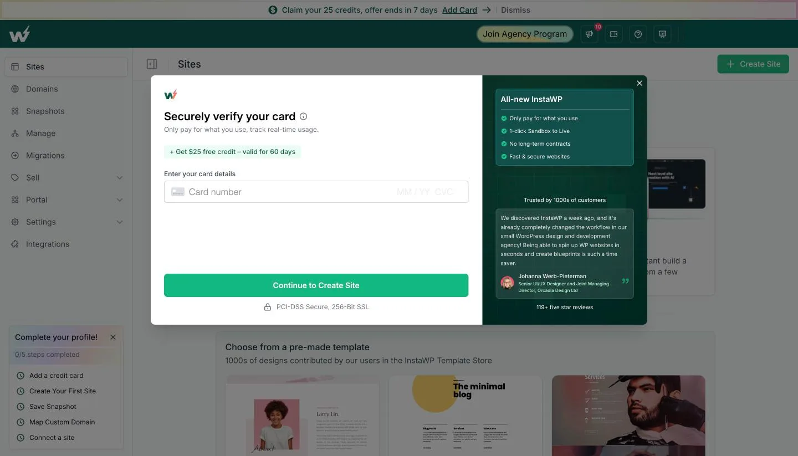Click the dollar coin icon in banner
The image size is (798, 456).
click(x=273, y=10)
